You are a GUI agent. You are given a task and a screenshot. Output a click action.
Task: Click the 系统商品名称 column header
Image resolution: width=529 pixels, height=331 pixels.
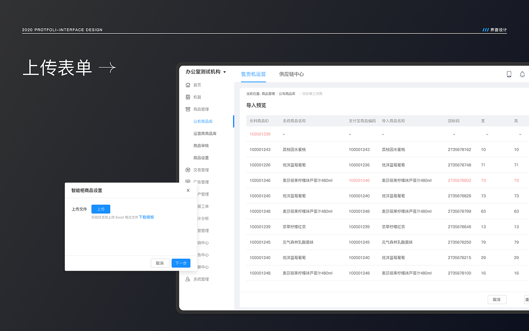click(x=294, y=121)
